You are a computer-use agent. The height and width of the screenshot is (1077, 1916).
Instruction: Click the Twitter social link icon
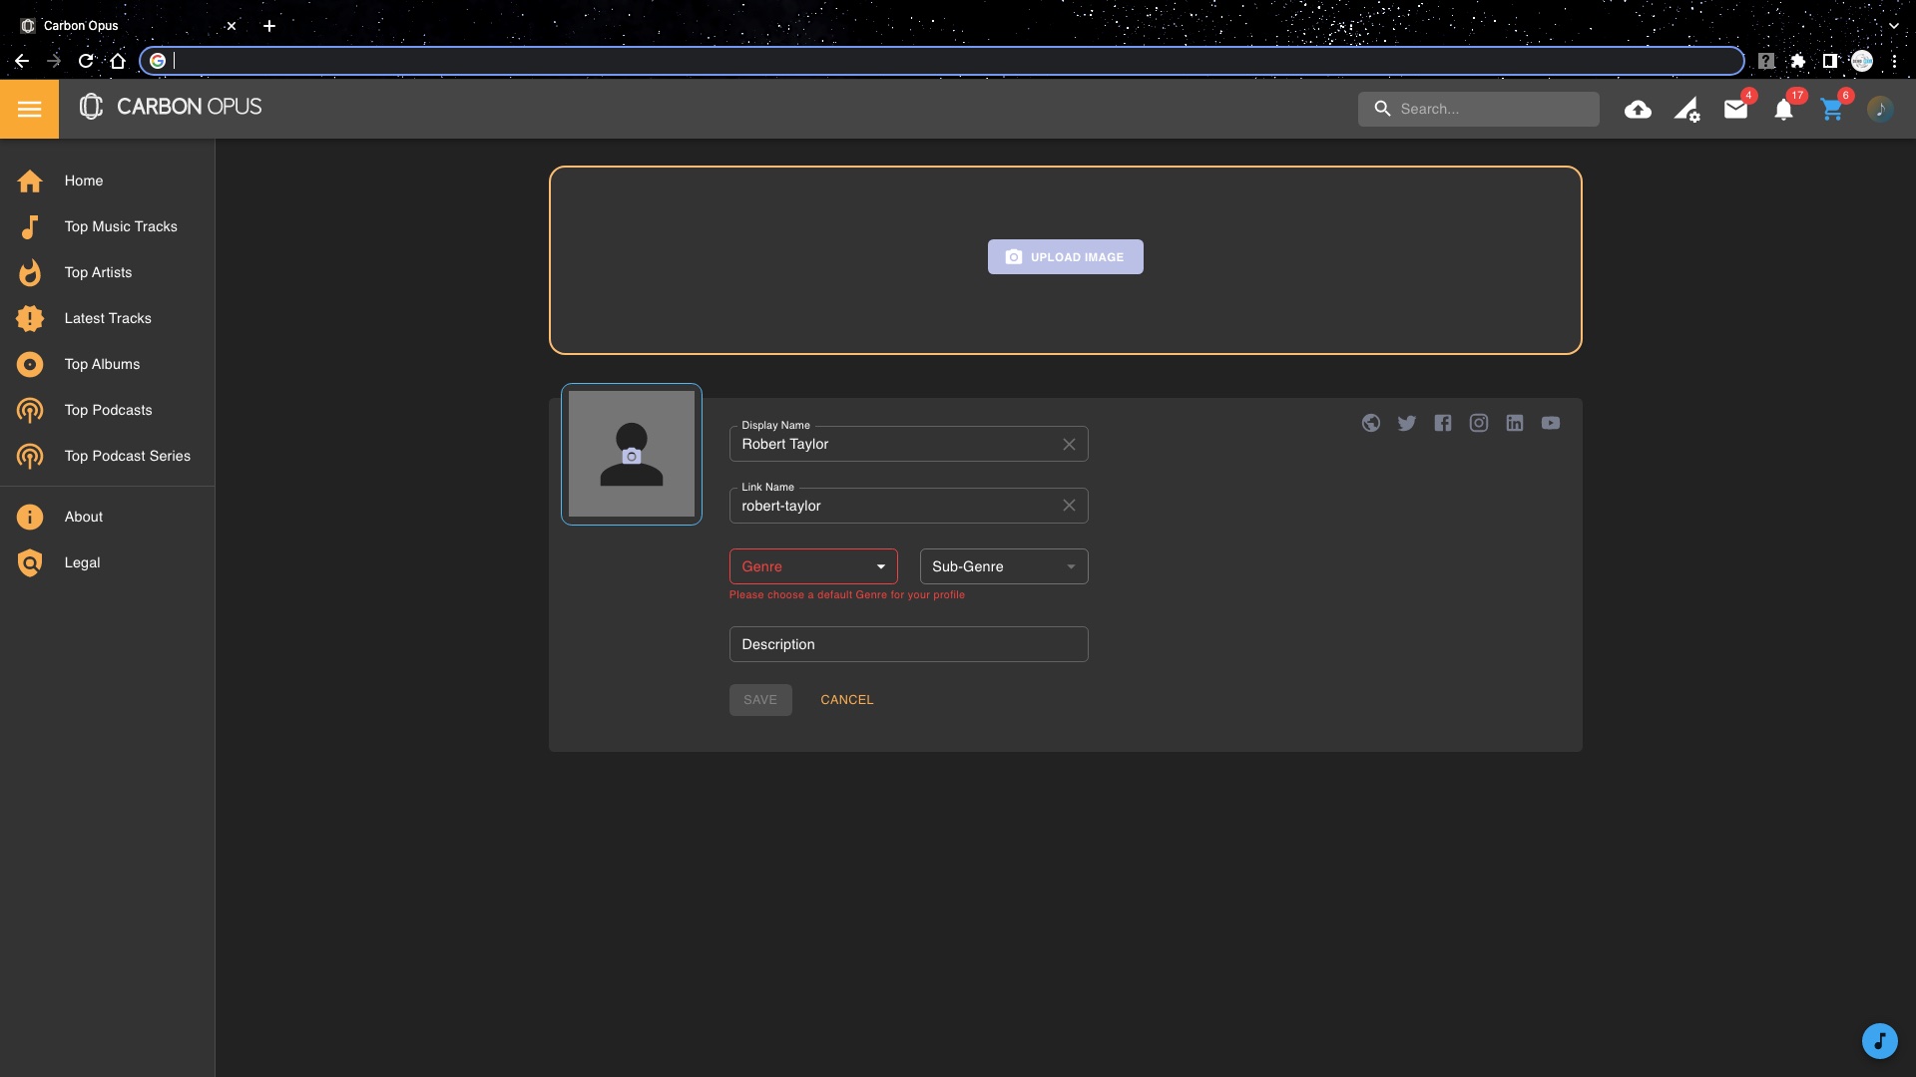coord(1407,423)
